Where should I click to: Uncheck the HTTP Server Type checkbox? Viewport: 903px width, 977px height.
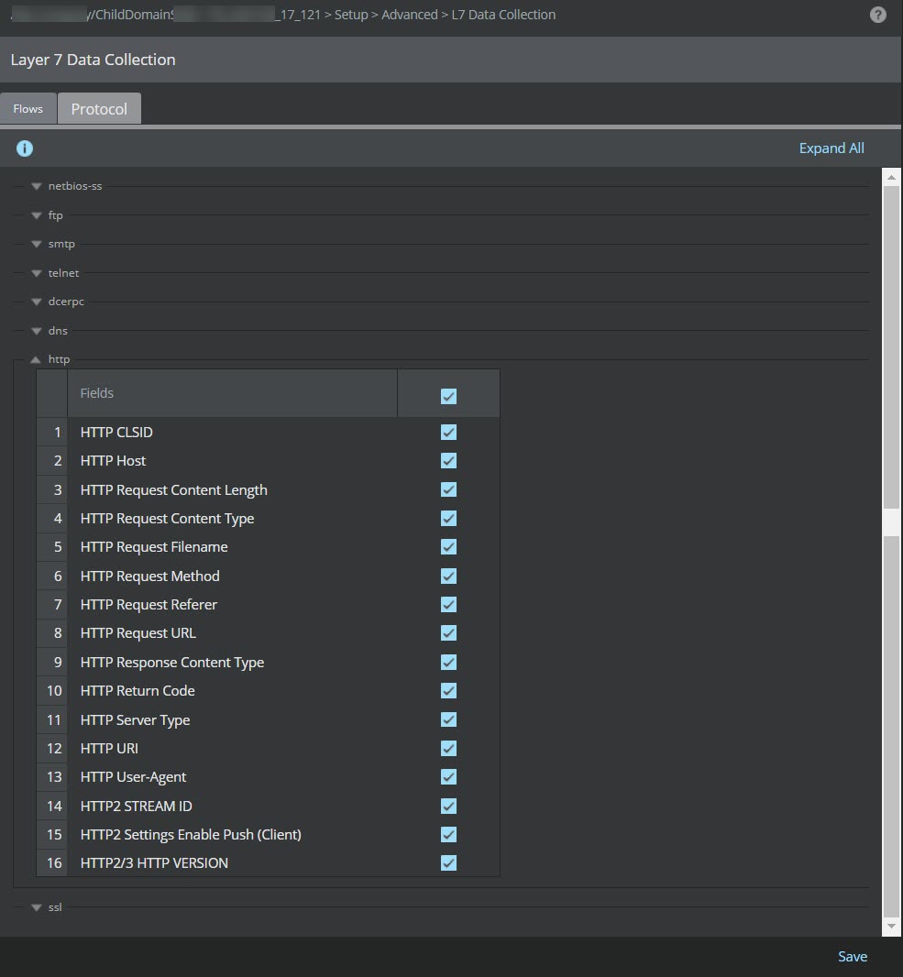[448, 719]
